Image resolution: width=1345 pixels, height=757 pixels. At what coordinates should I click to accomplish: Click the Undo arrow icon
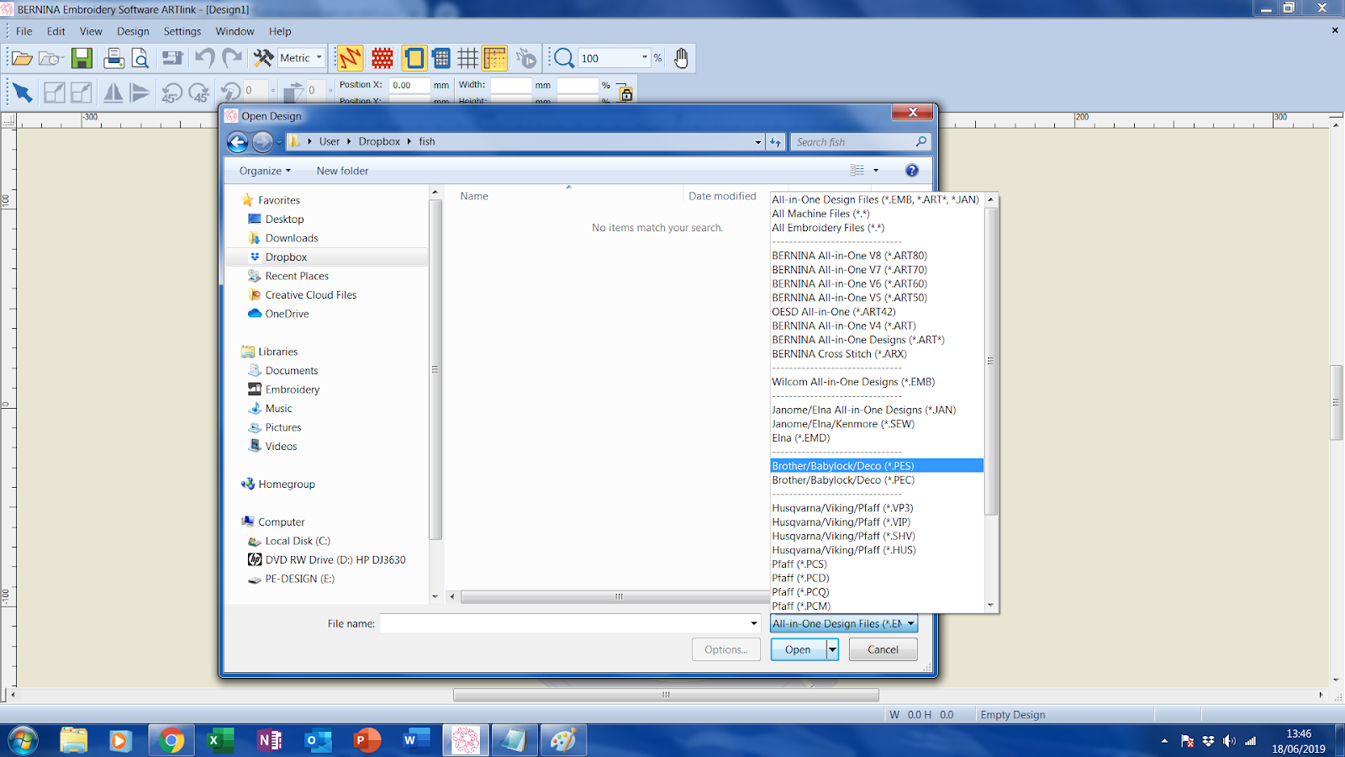pos(204,58)
